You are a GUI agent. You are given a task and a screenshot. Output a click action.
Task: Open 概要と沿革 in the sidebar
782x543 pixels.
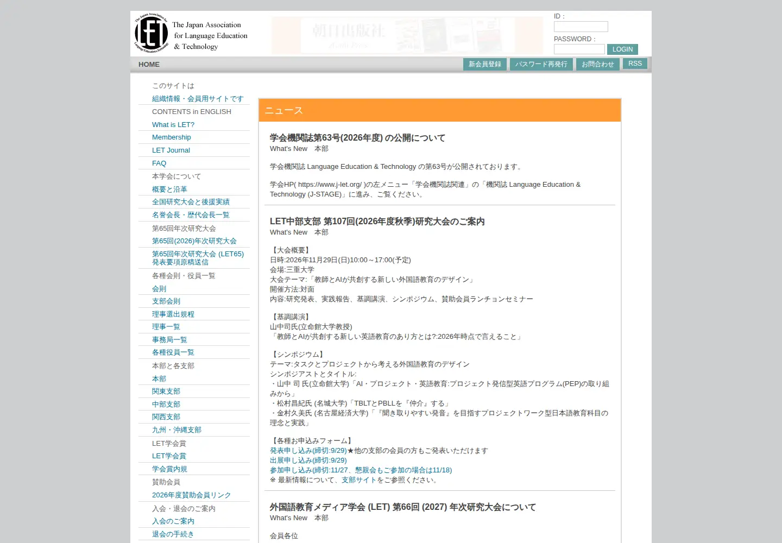[x=169, y=190]
